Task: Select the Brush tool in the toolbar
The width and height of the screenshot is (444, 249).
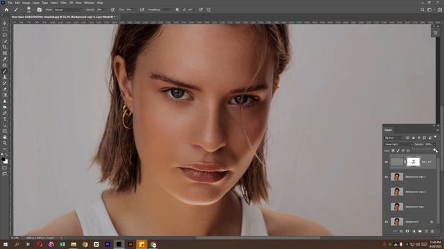Action: coord(5,71)
